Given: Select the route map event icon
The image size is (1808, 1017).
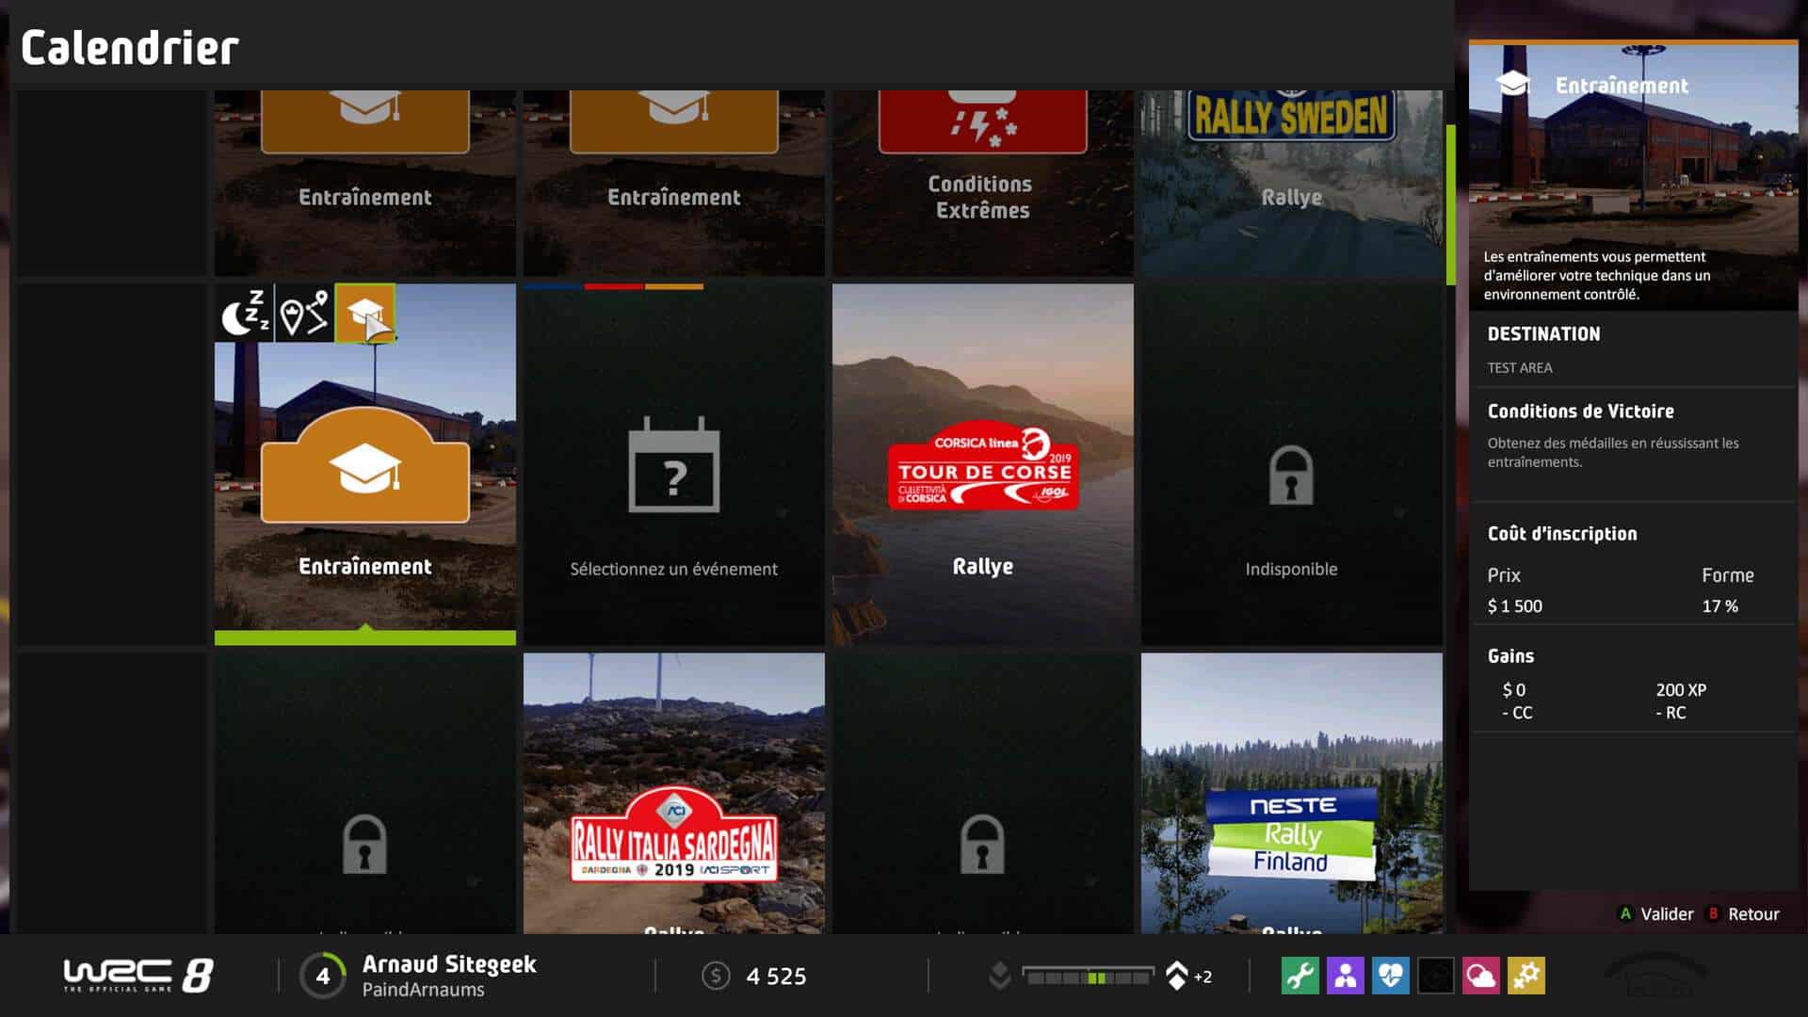Looking at the screenshot, I should pos(304,313).
